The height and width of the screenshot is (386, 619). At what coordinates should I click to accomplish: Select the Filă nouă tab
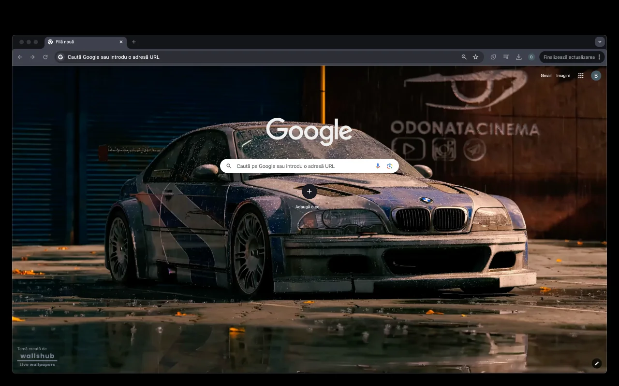(x=86, y=42)
